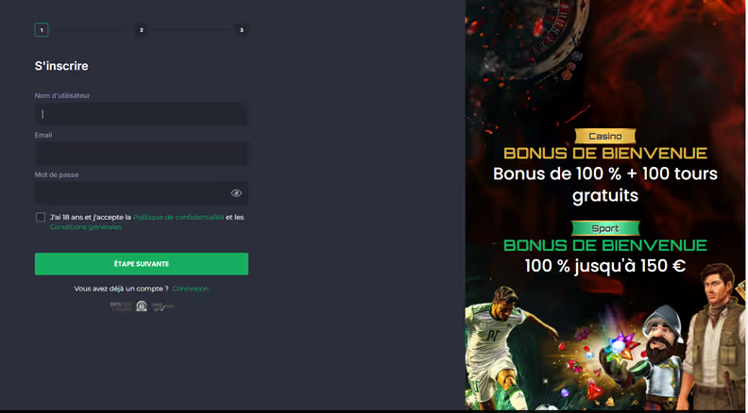The image size is (748, 413).
Task: Focus the Nom d'utilisateur field
Action: [142, 114]
